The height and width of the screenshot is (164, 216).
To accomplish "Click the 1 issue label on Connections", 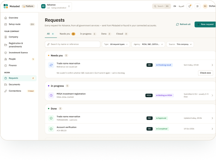I will (31, 91).
